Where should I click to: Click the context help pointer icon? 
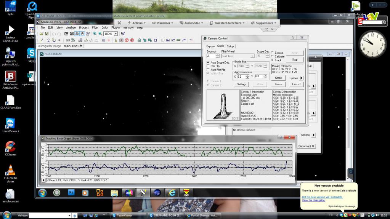(123, 34)
